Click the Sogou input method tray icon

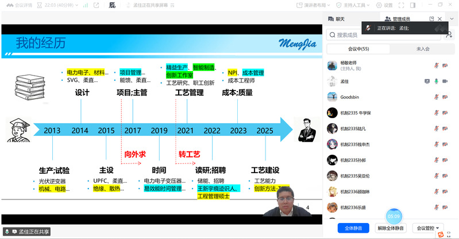point(440,233)
